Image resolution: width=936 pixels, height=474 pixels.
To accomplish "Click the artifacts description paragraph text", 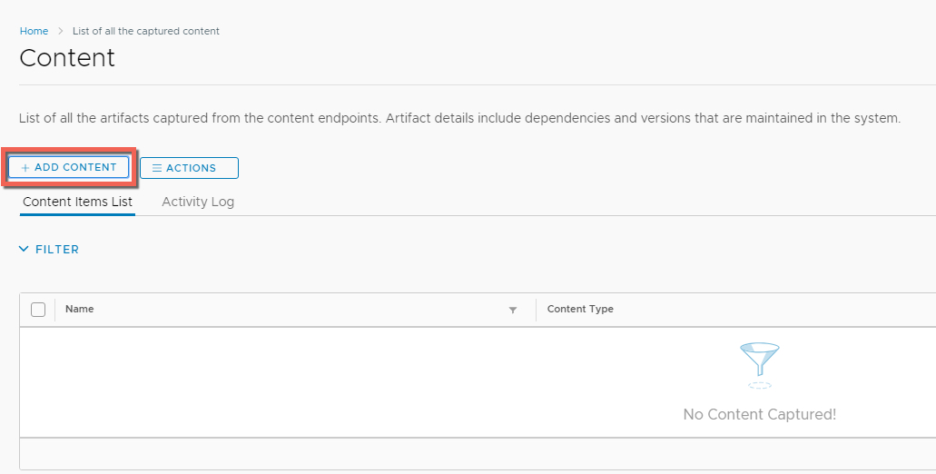I will coord(459,118).
